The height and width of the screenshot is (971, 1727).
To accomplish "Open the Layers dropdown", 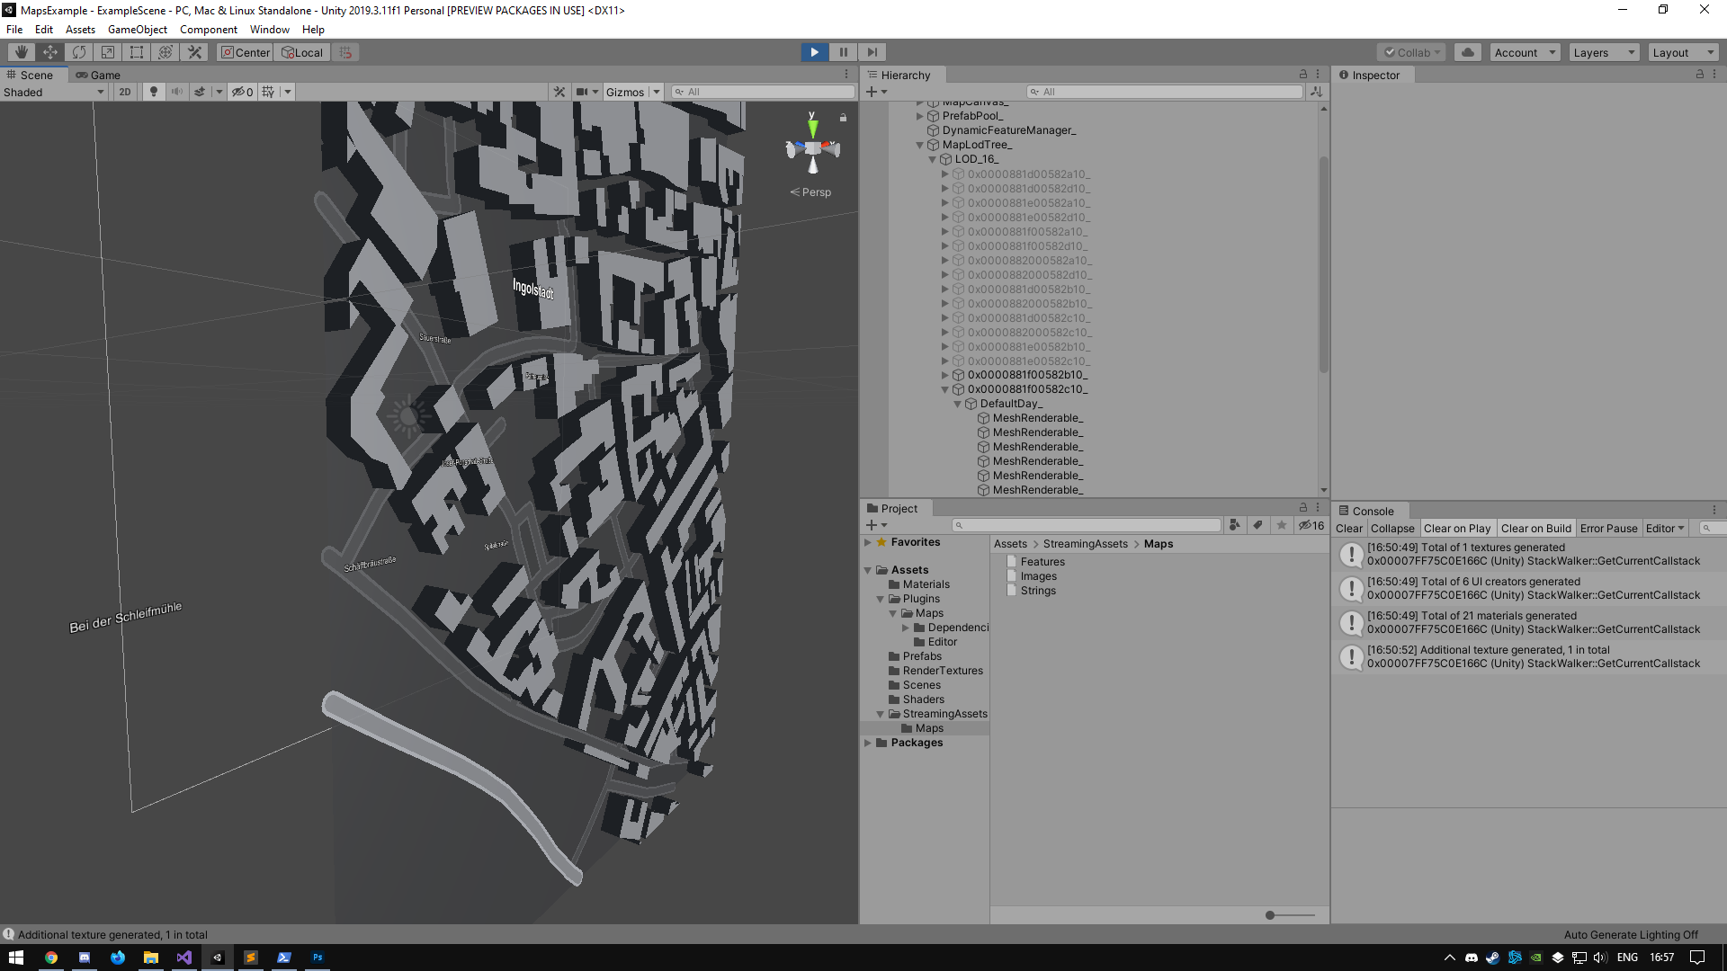I will click(1604, 52).
